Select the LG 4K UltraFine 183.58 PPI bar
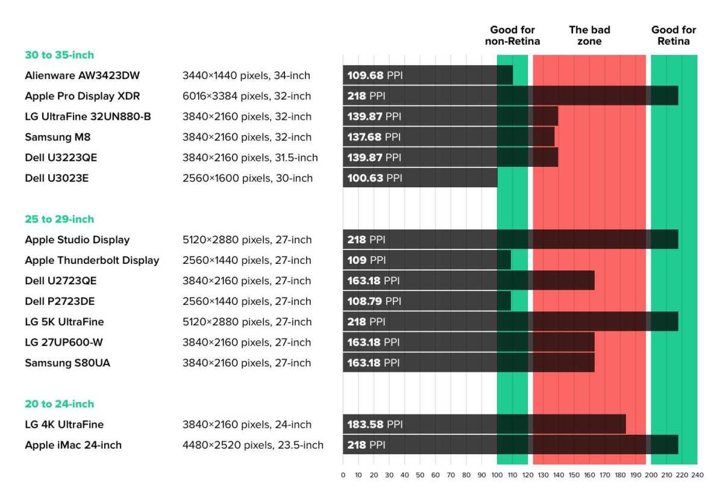The width and height of the screenshot is (723, 503). [x=484, y=425]
